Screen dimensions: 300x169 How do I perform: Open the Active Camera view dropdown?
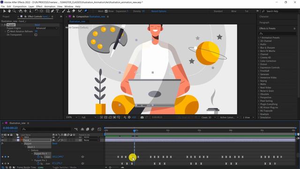229,117
